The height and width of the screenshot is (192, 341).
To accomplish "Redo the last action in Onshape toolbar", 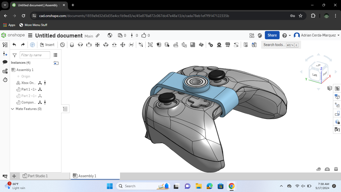I will tap(23, 45).
